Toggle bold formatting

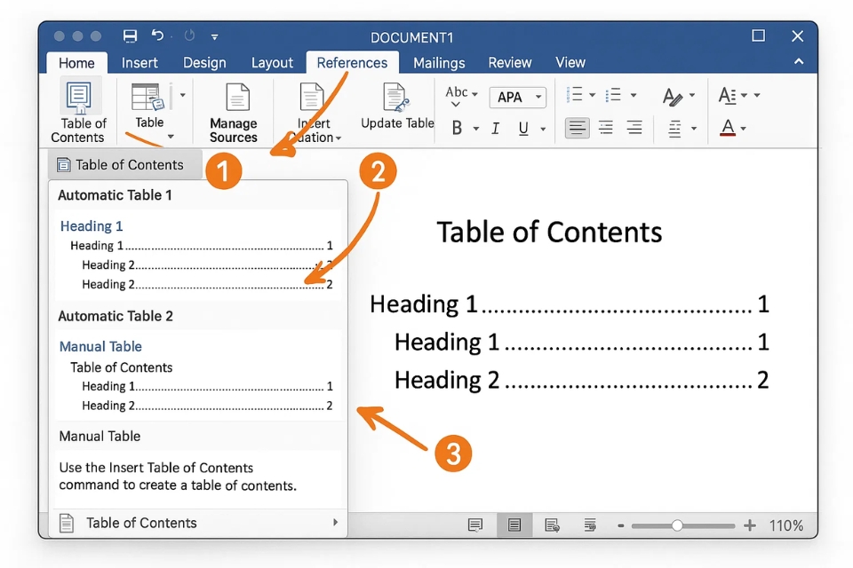tap(458, 128)
